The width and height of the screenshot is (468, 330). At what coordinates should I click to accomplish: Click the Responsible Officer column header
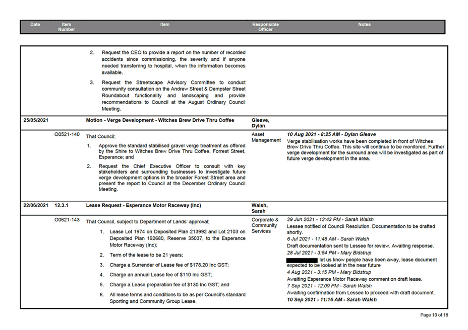(x=265, y=27)
